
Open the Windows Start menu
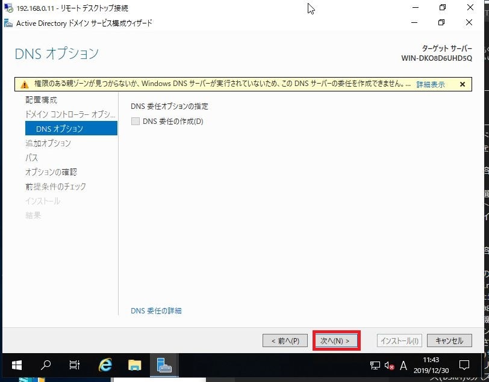(16, 365)
